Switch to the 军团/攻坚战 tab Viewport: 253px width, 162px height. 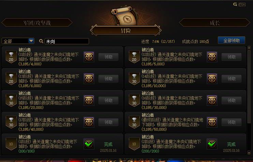click(37, 23)
